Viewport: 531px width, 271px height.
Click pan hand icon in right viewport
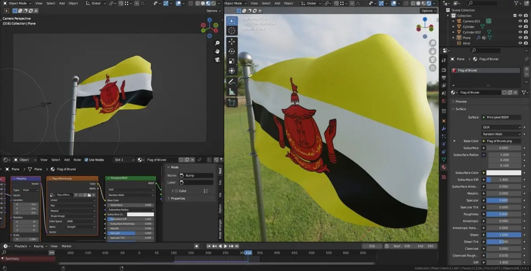(x=432, y=51)
